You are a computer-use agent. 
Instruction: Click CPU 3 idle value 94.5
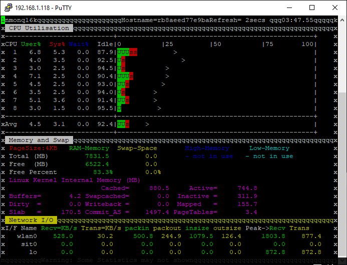point(105,68)
